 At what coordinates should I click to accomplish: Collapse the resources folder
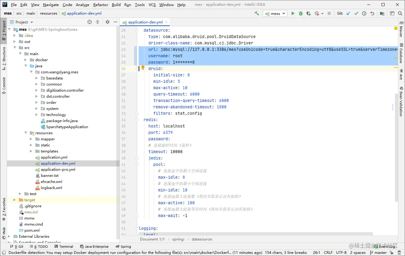click(x=26, y=133)
